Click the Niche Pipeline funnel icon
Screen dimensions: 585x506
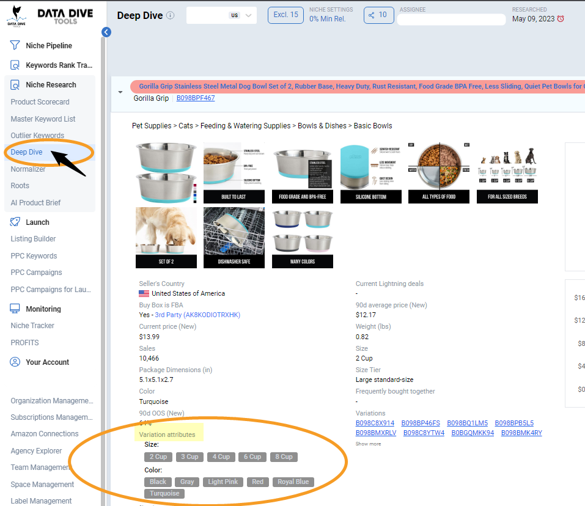tap(15, 45)
